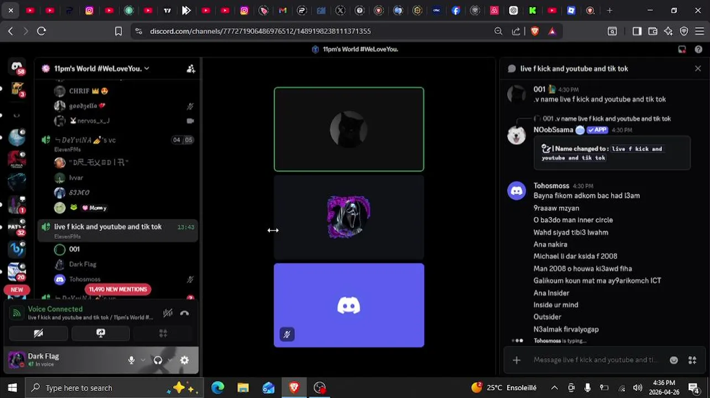
Task: Open apps launcher icon in chat box
Action: 692,360
